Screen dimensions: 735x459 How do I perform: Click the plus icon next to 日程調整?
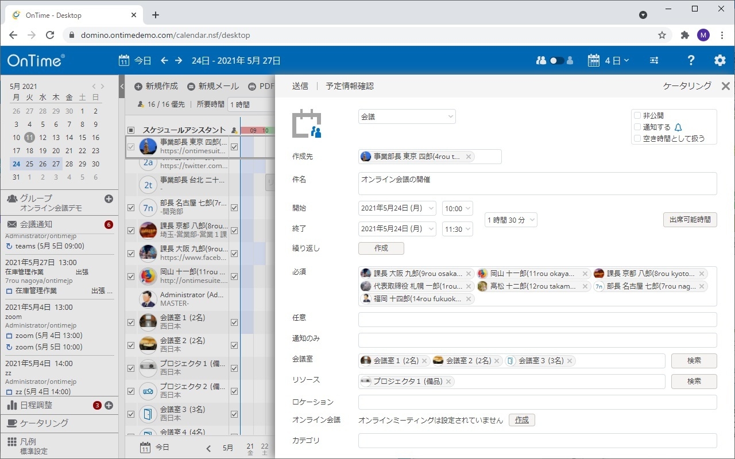click(x=109, y=405)
